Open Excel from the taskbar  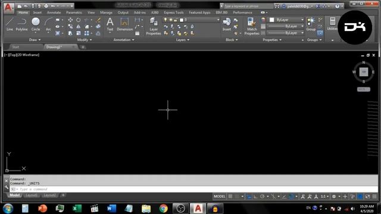pyautogui.click(x=77, y=209)
